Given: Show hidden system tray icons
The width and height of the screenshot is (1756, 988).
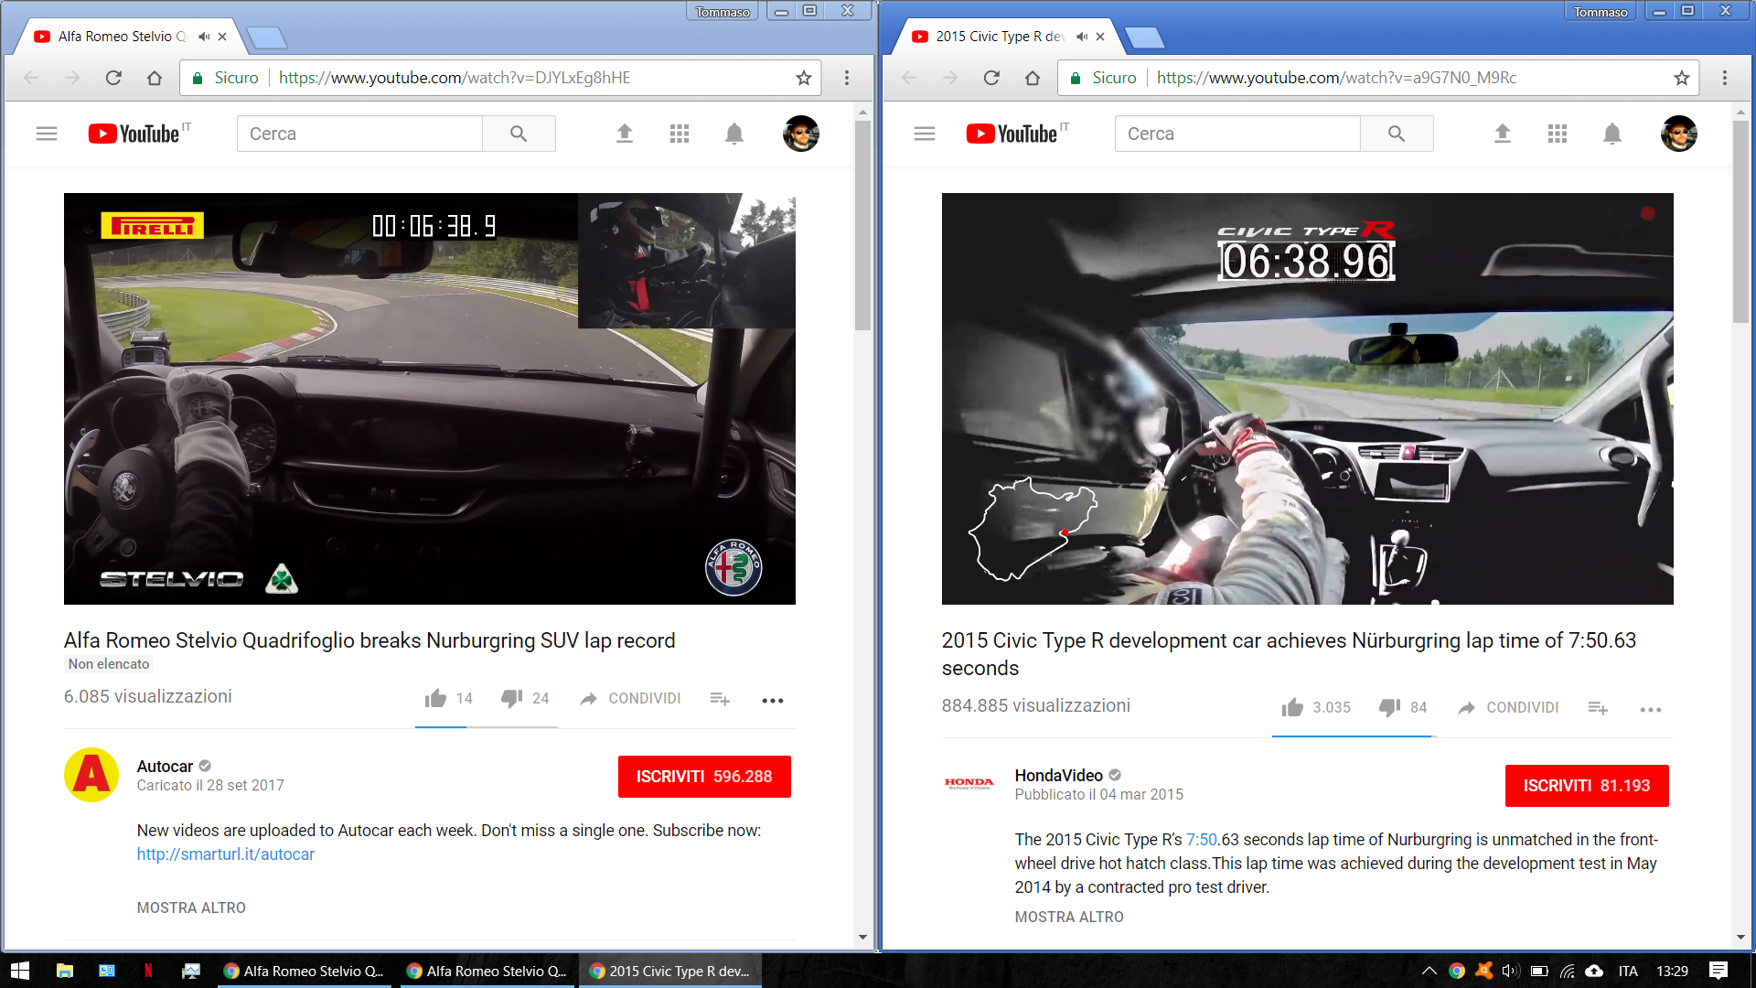Looking at the screenshot, I should [x=1429, y=972].
